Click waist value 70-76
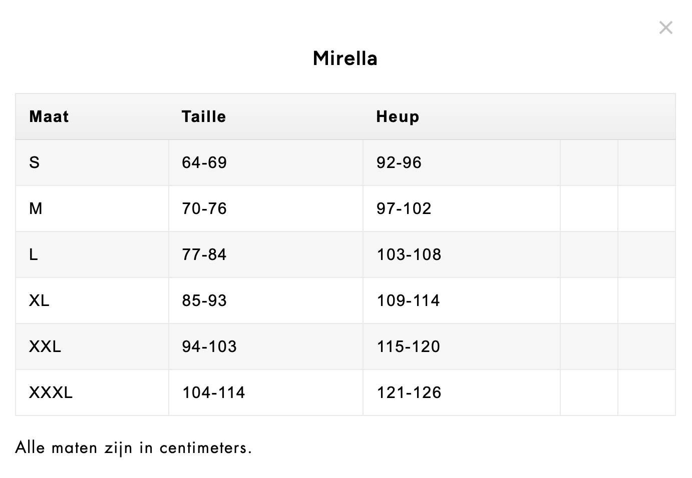The image size is (692, 478). (204, 208)
